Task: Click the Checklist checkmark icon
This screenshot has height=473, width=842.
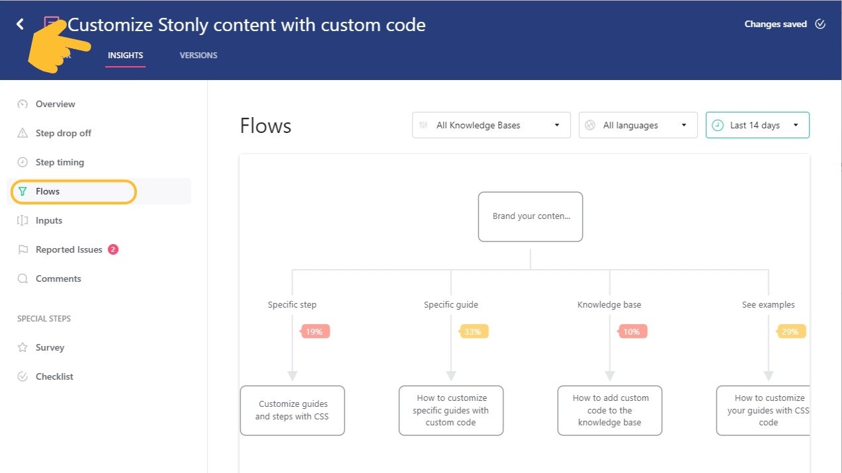Action: click(x=22, y=376)
